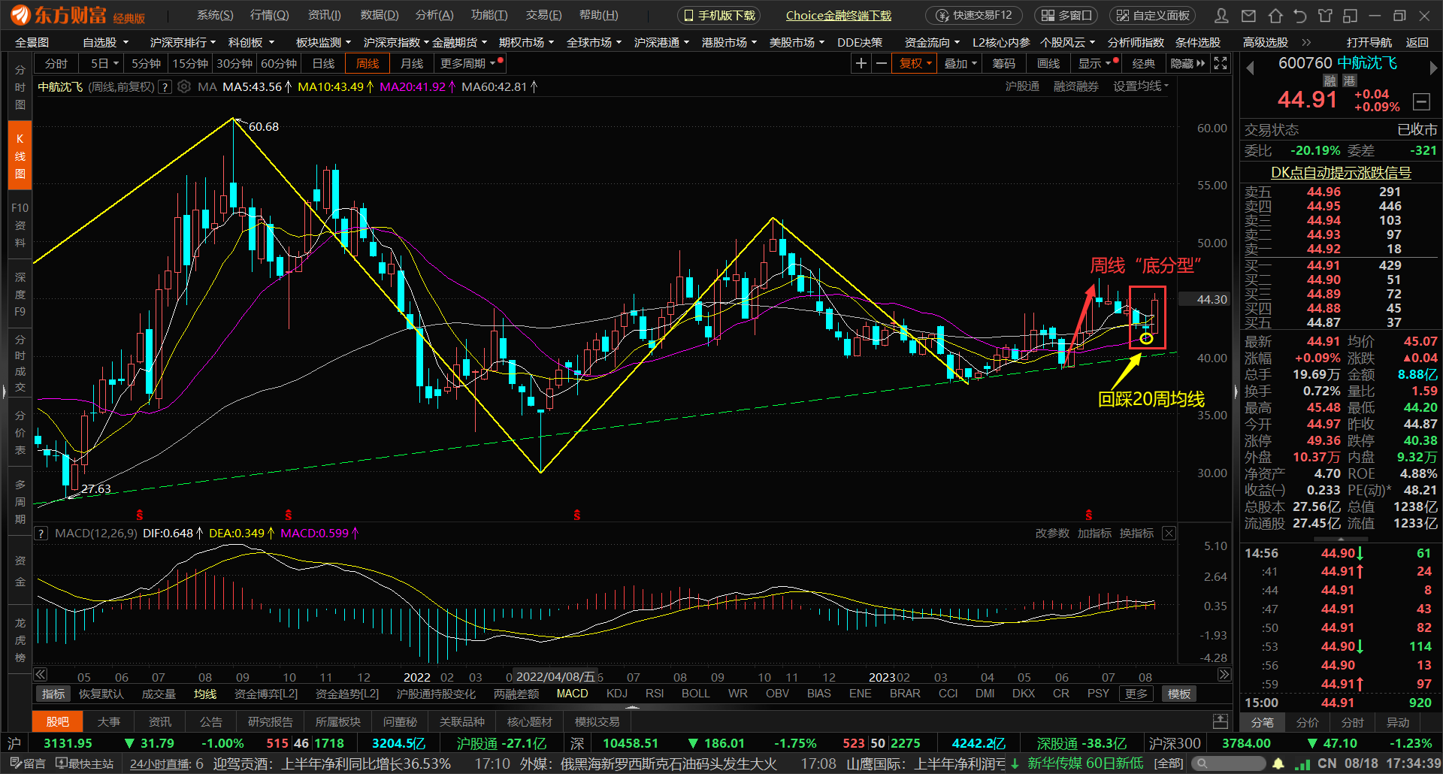1443x774 pixels.
Task: Open the 行情(Q) menu
Action: click(x=269, y=15)
